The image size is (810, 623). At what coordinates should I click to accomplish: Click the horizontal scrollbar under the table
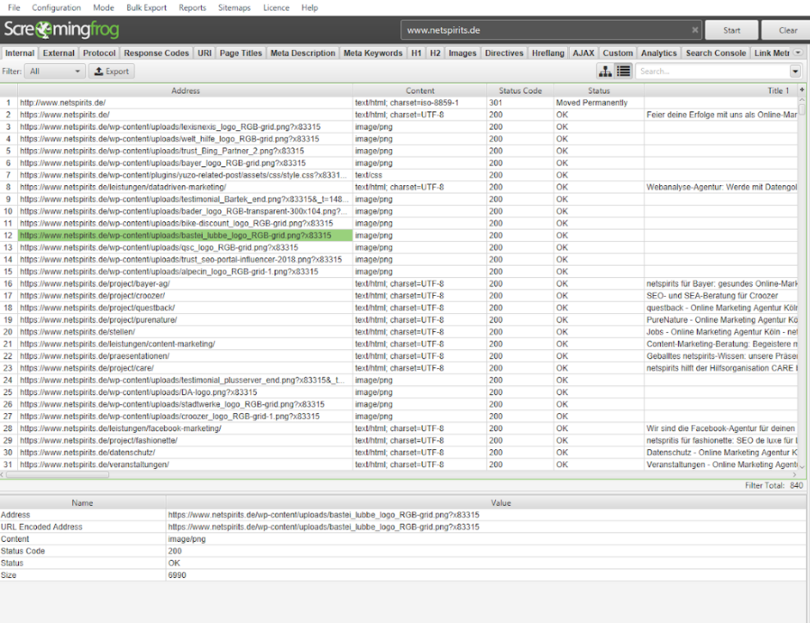pyautogui.click(x=328, y=474)
